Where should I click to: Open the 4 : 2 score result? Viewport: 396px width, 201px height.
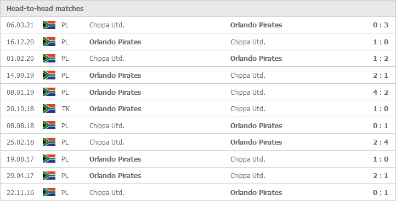(x=380, y=92)
